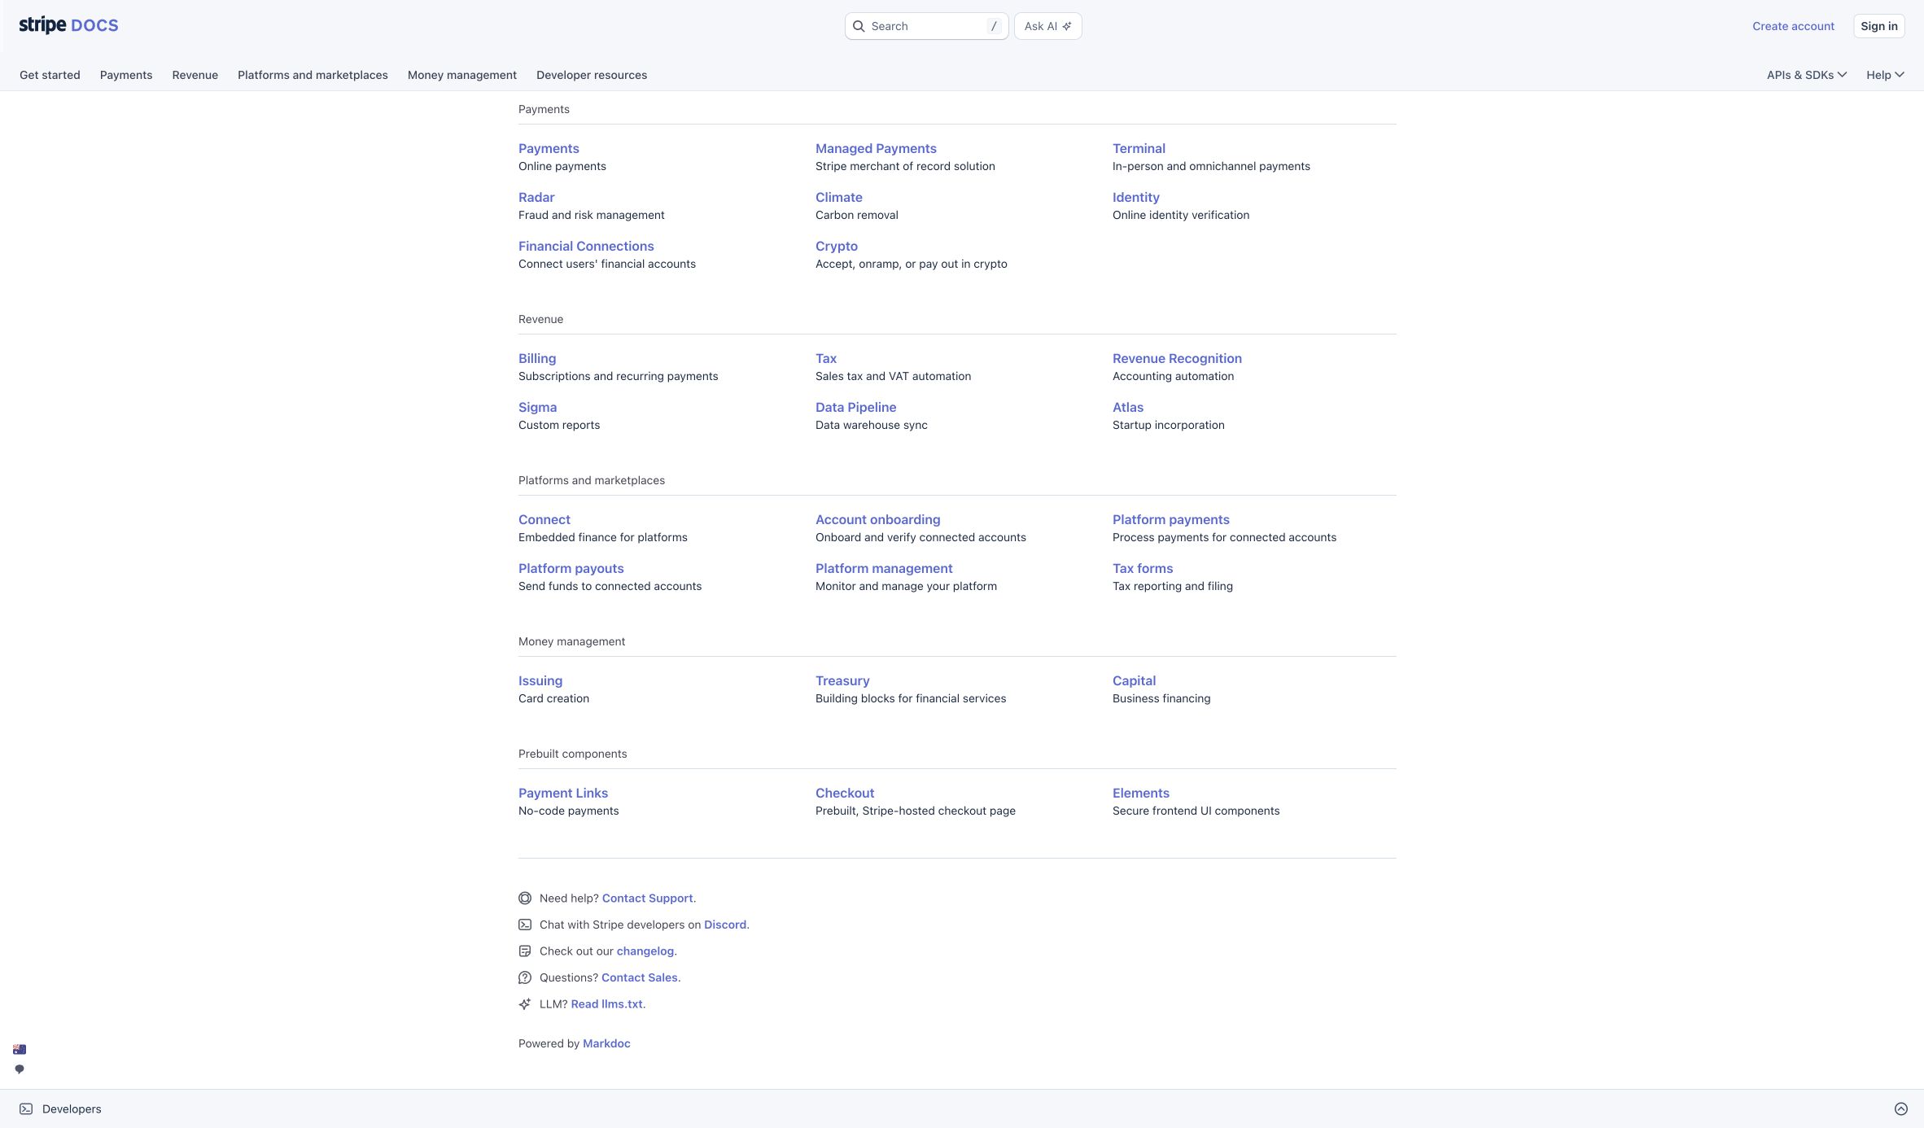Click the Ask AI button

[1047, 26]
